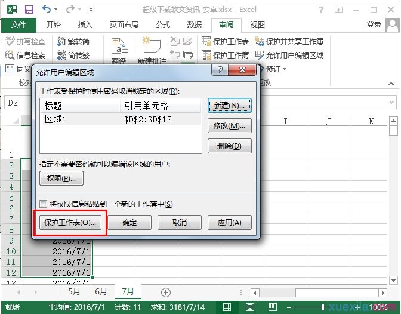Click the Redo arrow icon

[70, 10]
